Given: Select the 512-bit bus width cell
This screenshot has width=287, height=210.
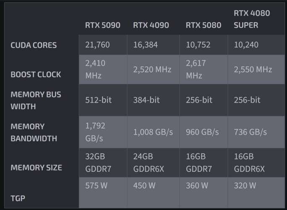Looking at the screenshot, I should coord(103,100).
